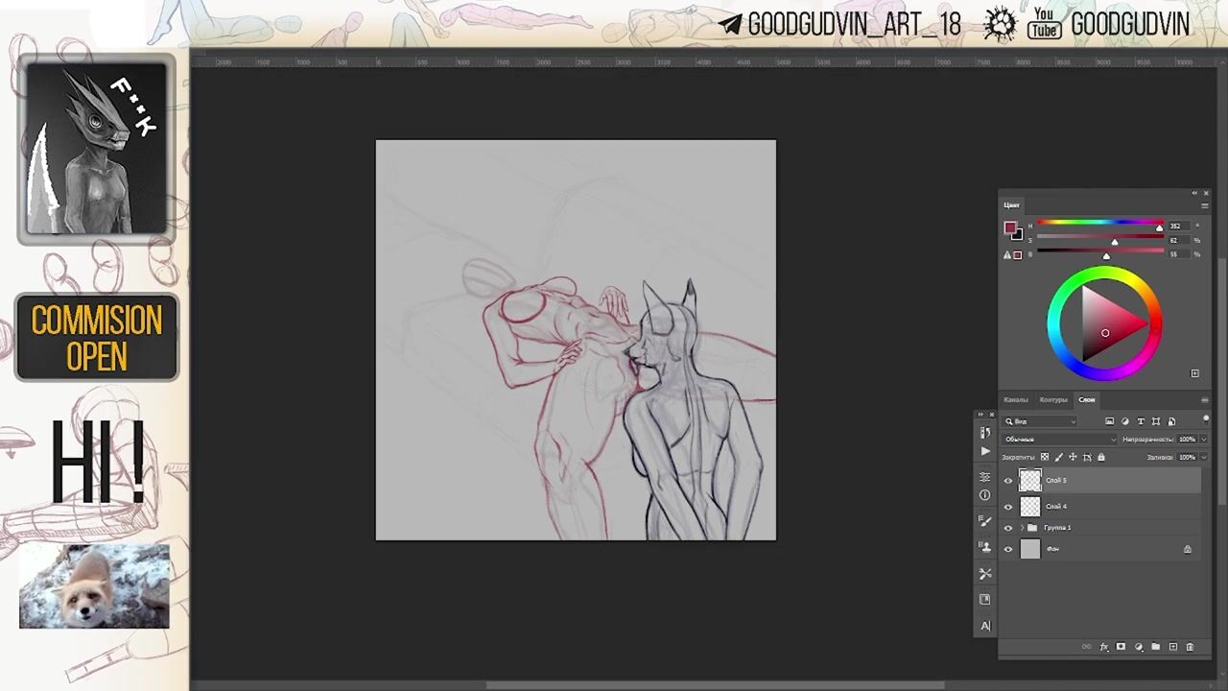The width and height of the screenshot is (1228, 691).
Task: Click the delete layer trash icon
Action: (x=1190, y=647)
